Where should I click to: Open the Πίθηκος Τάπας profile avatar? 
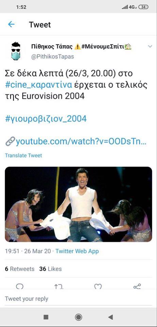(x=16, y=51)
